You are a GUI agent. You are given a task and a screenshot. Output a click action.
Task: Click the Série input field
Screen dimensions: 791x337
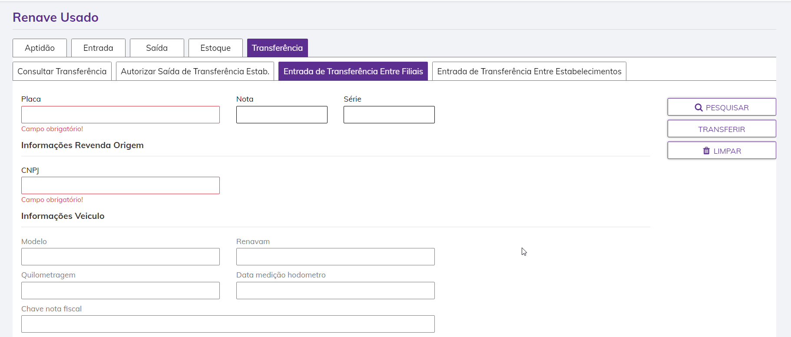coord(389,115)
